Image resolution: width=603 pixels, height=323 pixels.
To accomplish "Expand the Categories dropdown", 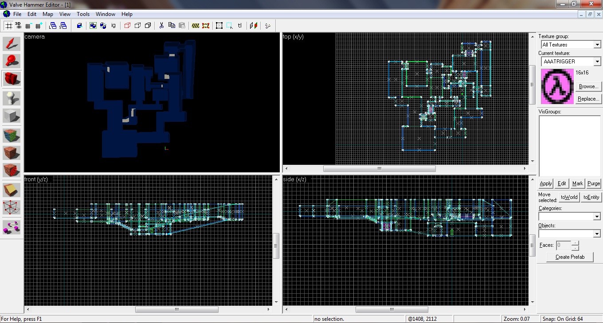I will 597,217.
